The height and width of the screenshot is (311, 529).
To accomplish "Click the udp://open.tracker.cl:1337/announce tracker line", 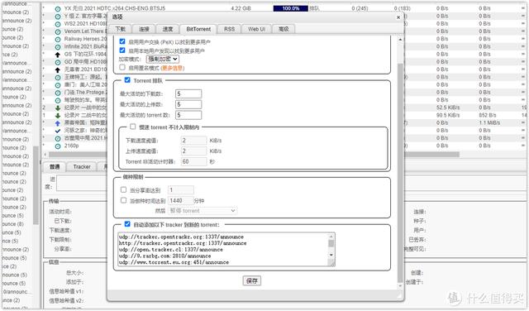I will (171, 250).
